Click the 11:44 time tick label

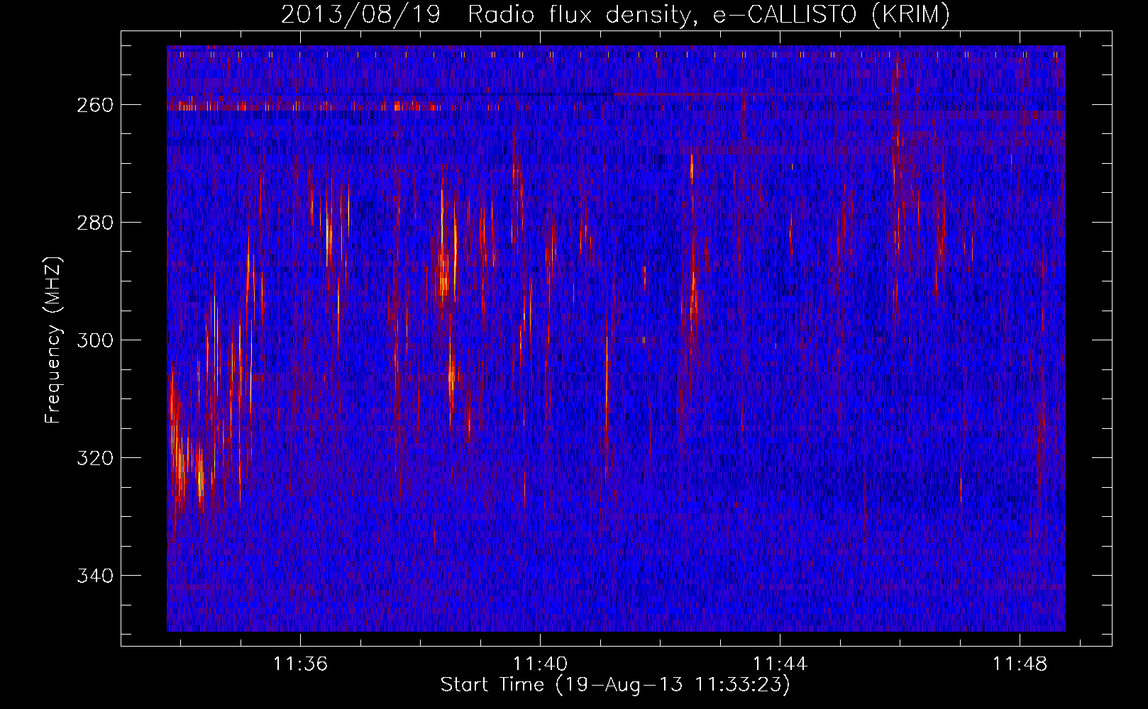(780, 664)
